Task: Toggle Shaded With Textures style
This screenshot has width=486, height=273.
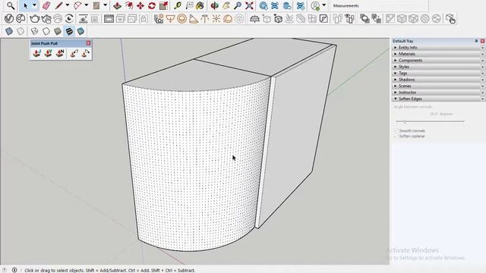Action: click(69, 31)
